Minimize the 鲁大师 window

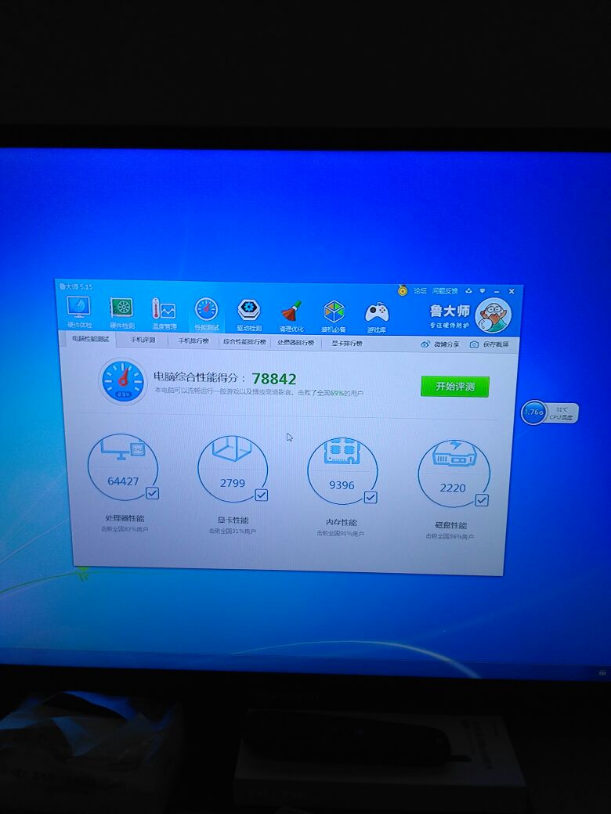click(497, 291)
